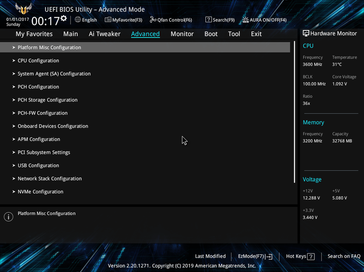
Task: Click +3.3V value 3.440 V
Action: [310, 218]
